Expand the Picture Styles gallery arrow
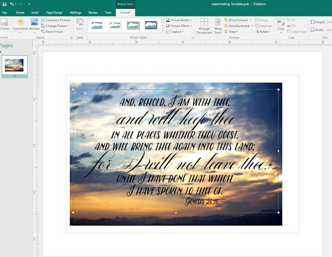The width and height of the screenshot is (332, 257). (162, 31)
